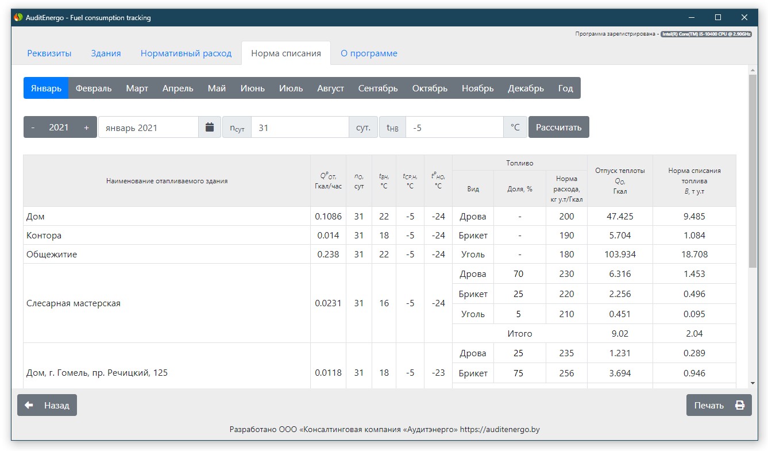Switch to the Здания tab
The height and width of the screenshot is (451, 768).
coord(106,53)
